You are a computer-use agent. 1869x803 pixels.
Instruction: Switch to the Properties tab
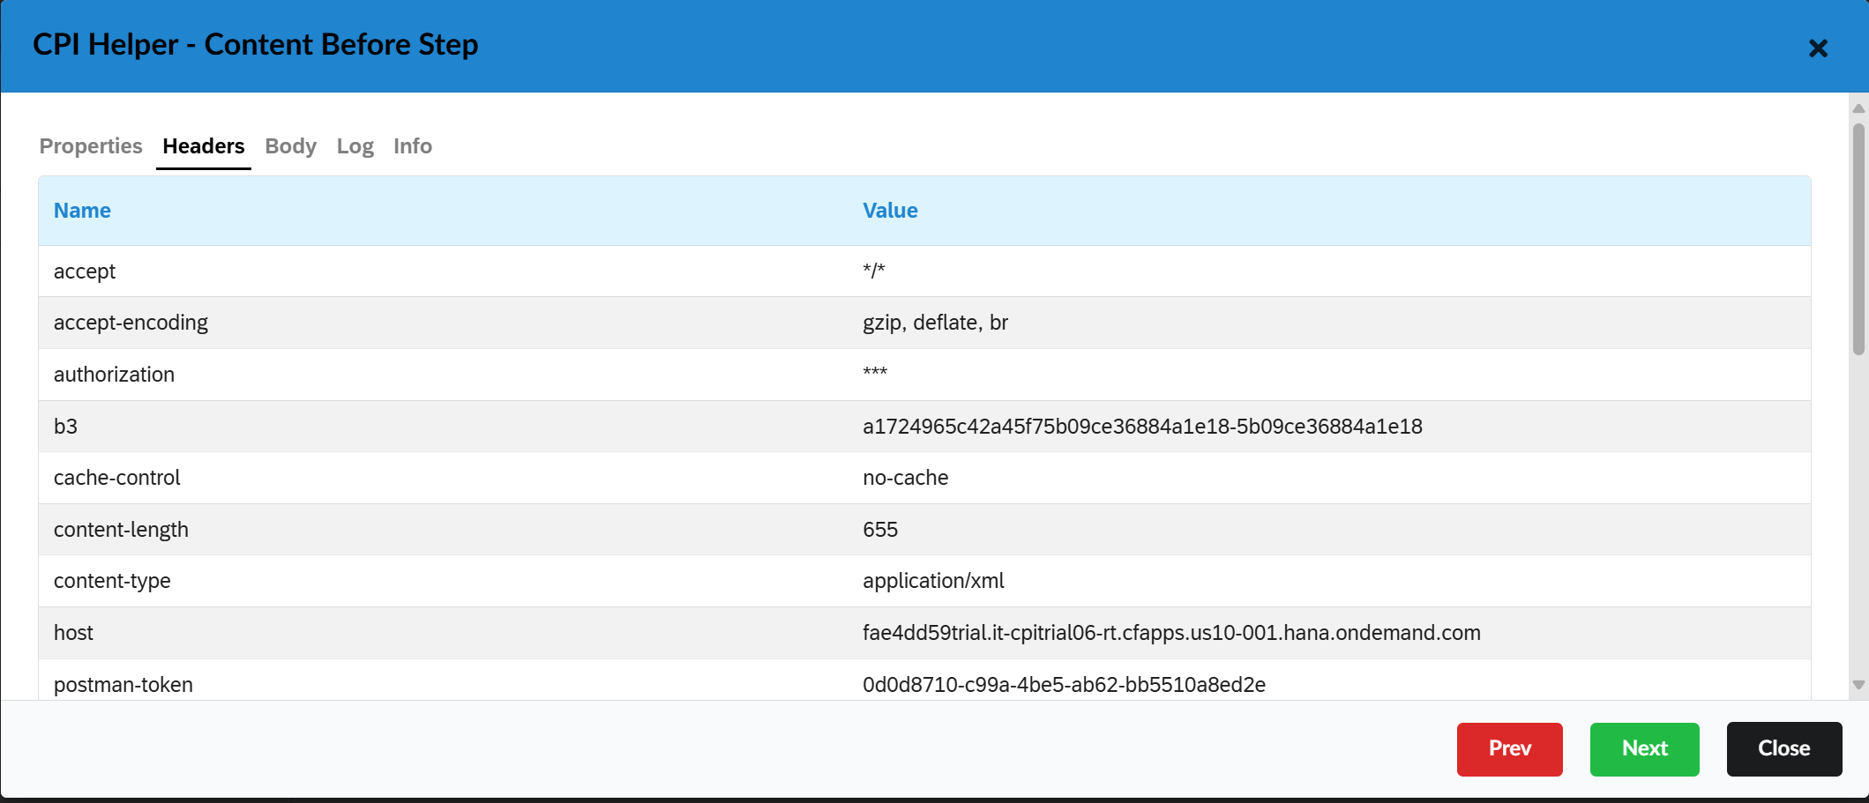click(91, 146)
